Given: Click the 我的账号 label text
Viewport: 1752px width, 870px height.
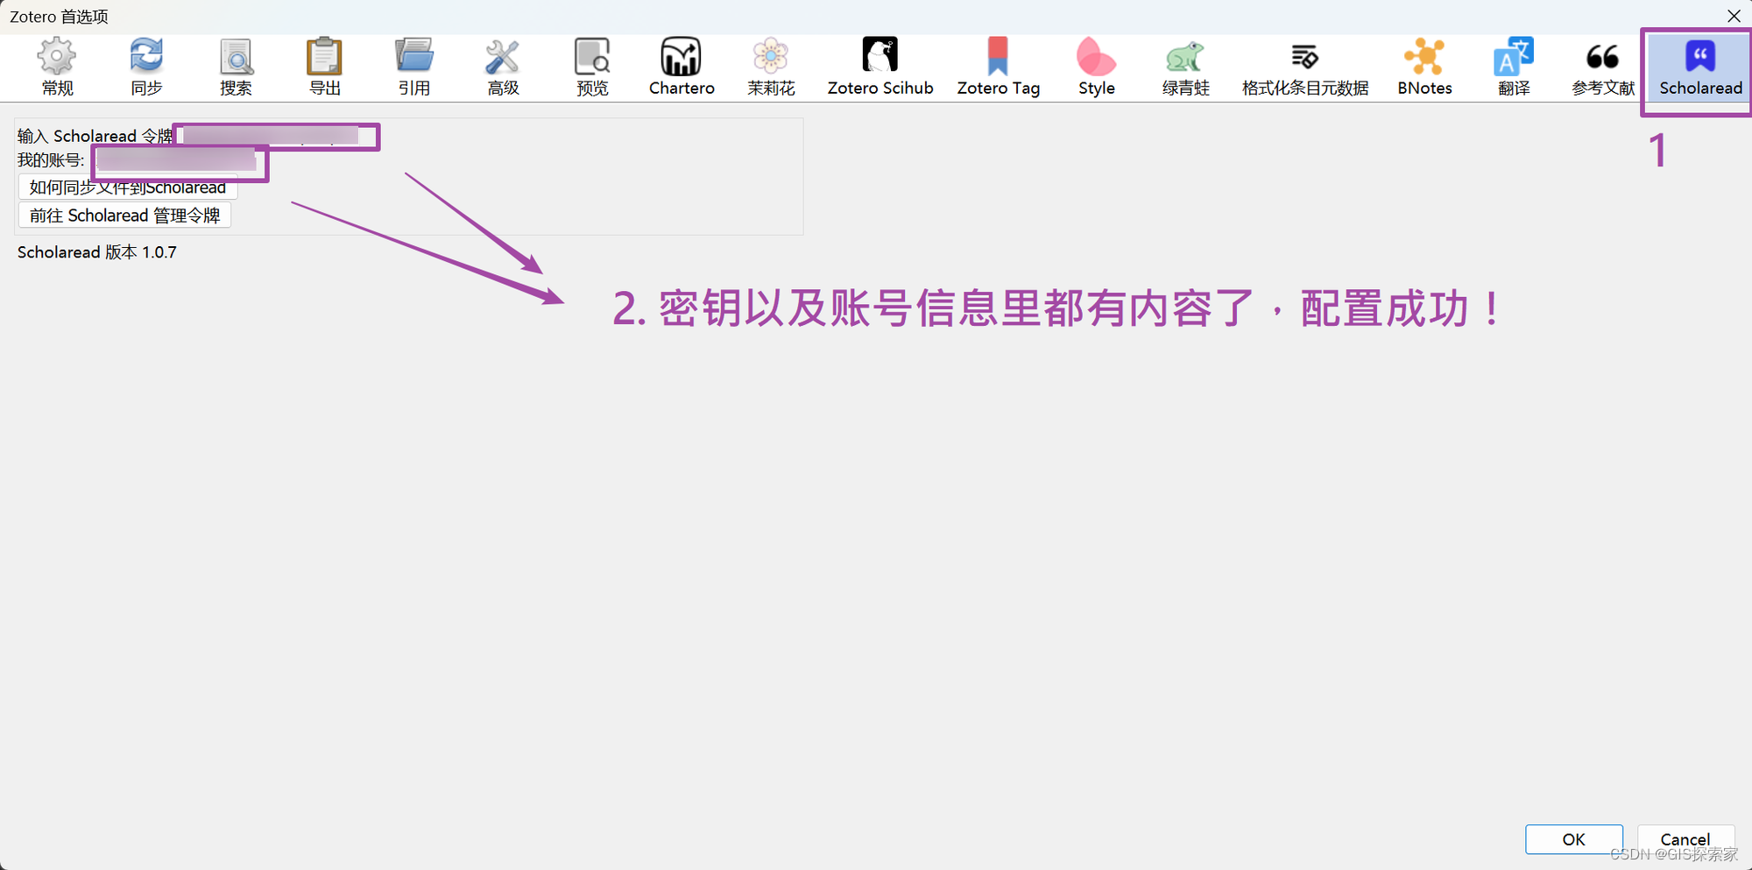Looking at the screenshot, I should [x=51, y=160].
